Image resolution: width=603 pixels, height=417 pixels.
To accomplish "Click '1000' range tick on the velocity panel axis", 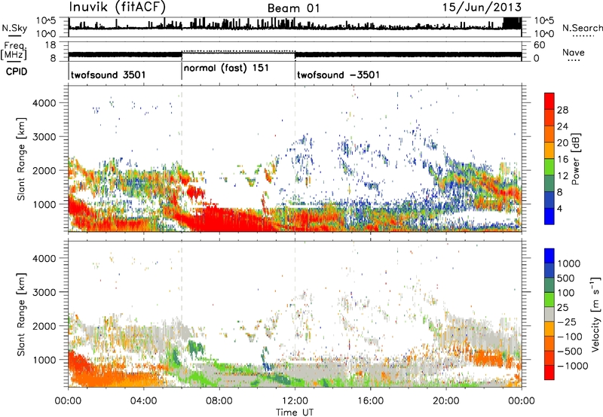I will tap(44, 360).
